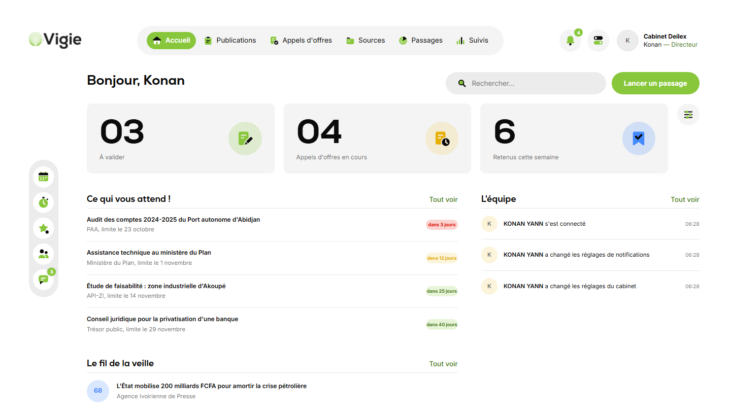Go to the Accueil tab
The image size is (731, 416).
171,41
